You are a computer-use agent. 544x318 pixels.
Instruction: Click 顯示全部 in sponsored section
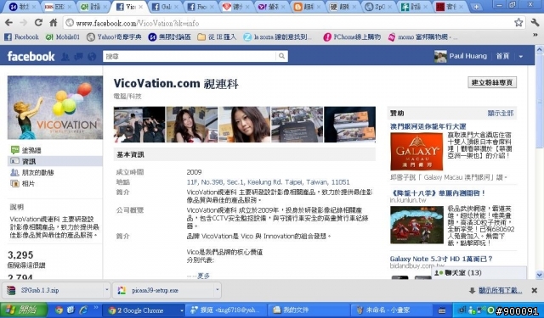pyautogui.click(x=501, y=113)
